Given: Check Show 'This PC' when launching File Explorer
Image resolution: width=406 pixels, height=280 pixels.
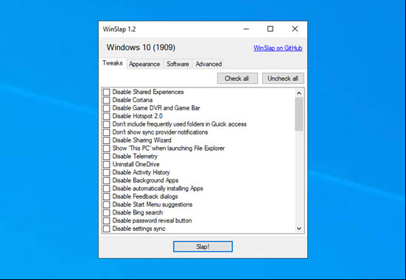Looking at the screenshot, I should point(106,148).
